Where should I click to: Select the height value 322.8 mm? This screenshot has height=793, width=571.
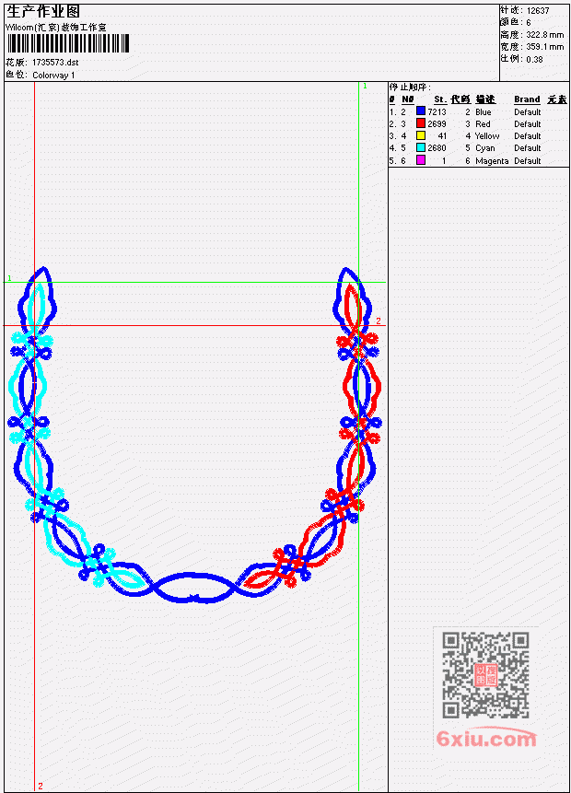click(544, 35)
